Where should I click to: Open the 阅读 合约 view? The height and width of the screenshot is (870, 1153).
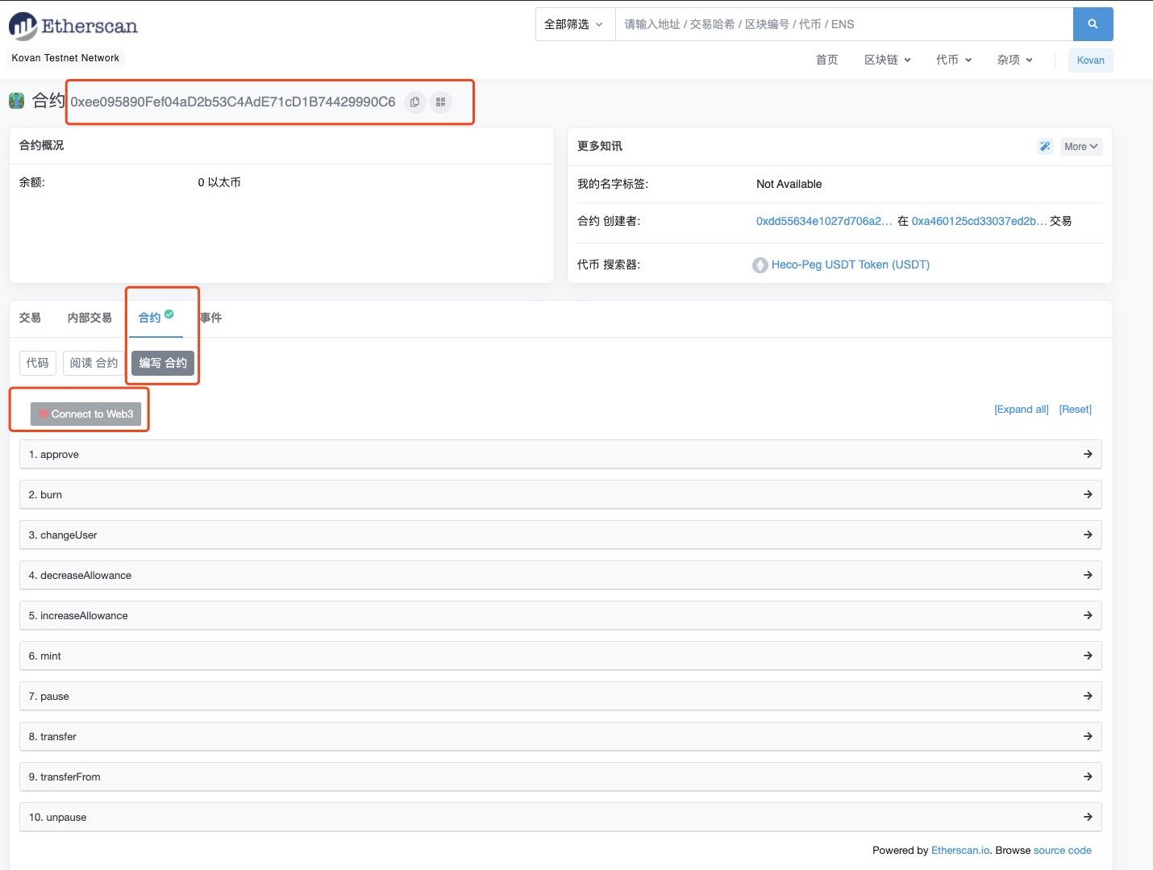[94, 363]
